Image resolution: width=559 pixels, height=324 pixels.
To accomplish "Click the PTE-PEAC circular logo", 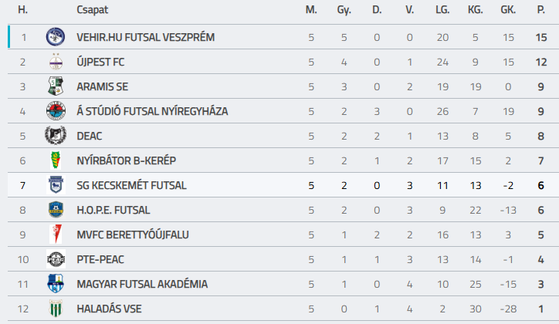I will pos(56,259).
